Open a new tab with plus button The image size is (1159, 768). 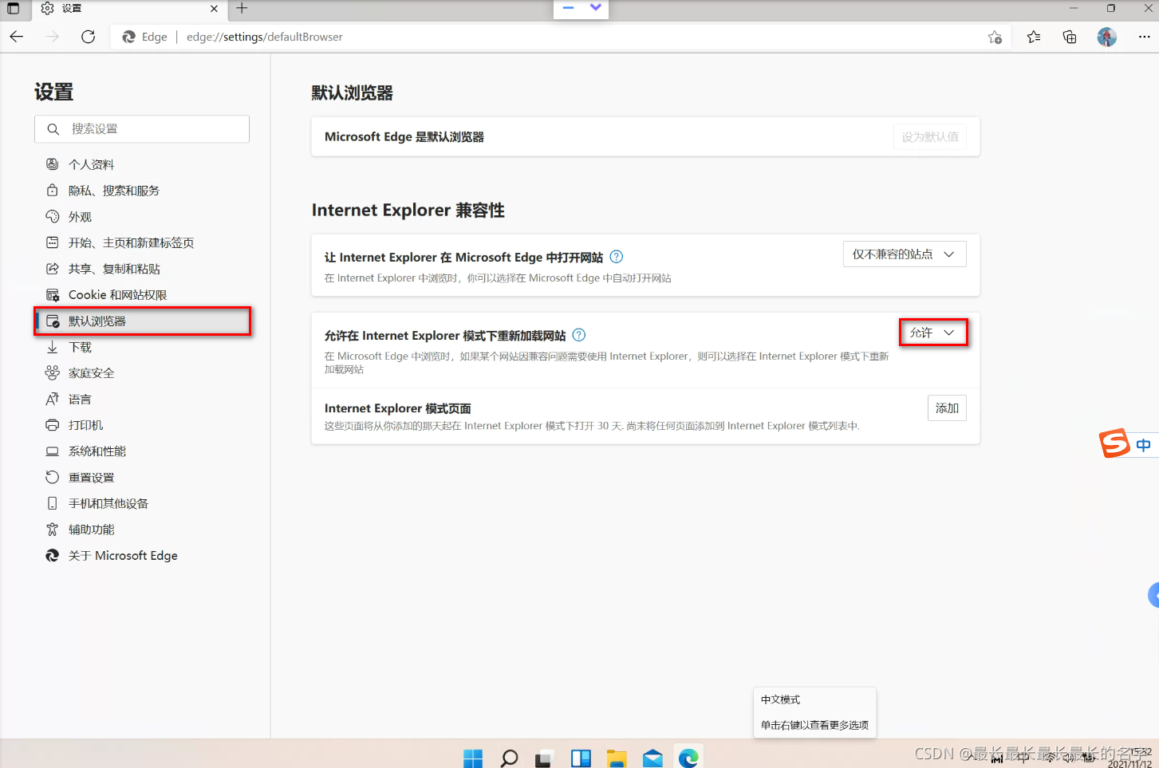[x=242, y=9]
